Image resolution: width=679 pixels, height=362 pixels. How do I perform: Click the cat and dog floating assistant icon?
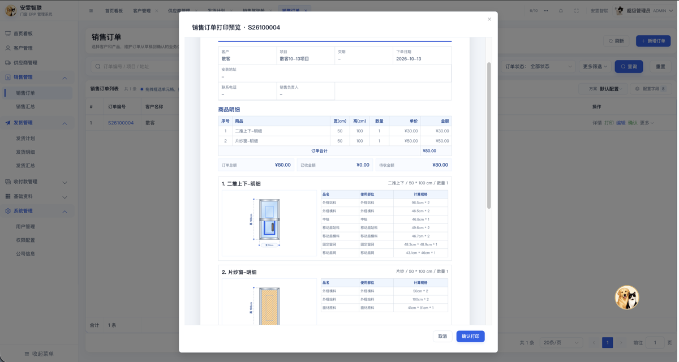point(627,298)
